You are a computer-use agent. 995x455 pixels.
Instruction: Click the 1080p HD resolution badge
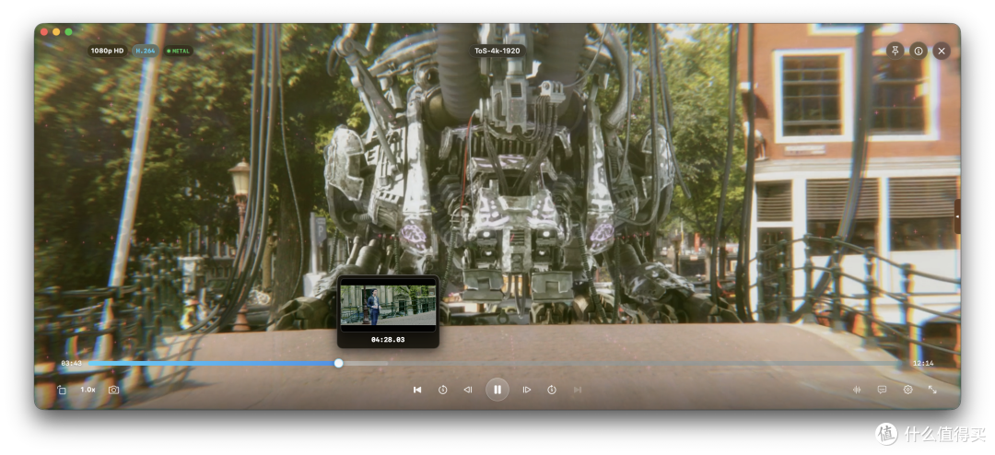coord(107,51)
